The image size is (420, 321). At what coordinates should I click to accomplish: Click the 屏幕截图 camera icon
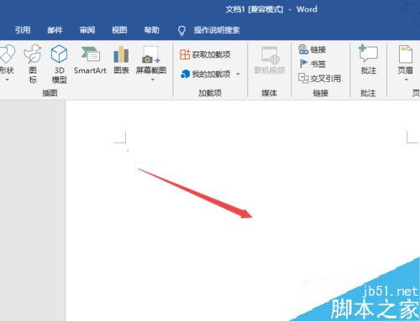point(151,54)
